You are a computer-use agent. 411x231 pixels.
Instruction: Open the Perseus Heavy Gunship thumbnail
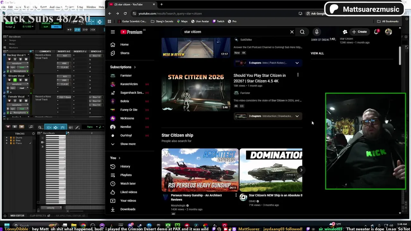[x=200, y=170]
